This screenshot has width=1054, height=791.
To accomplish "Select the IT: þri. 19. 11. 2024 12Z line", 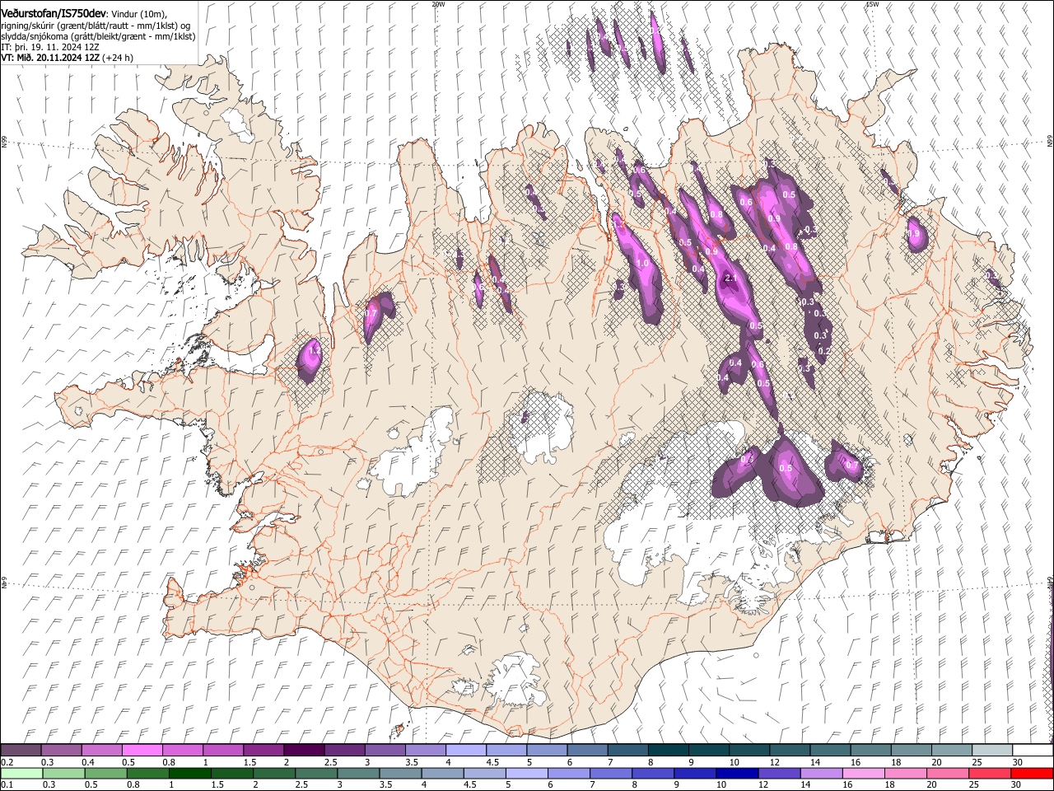I will click(49, 46).
